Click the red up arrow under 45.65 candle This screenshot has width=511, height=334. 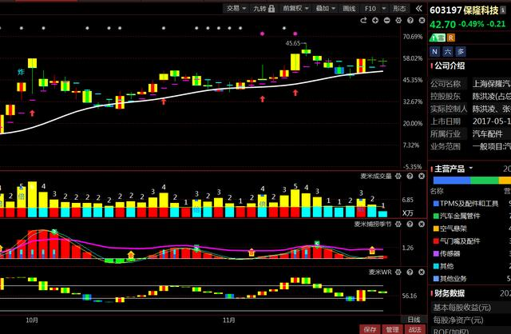tap(295, 93)
